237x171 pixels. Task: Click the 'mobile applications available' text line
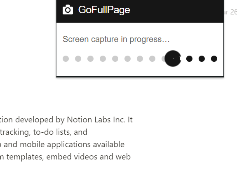tap(62, 145)
